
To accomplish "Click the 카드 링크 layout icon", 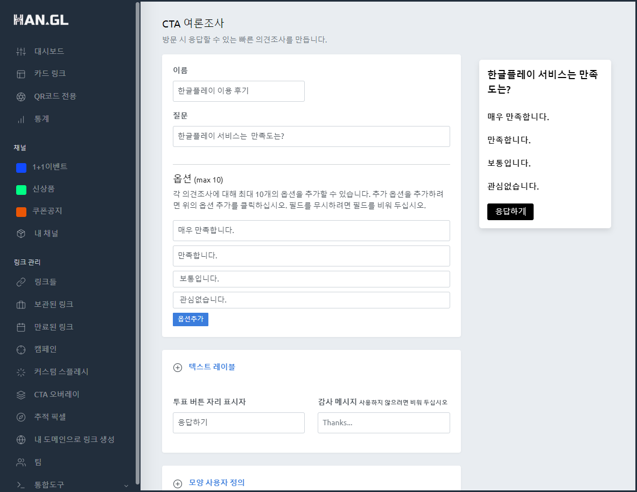I will [x=21, y=74].
